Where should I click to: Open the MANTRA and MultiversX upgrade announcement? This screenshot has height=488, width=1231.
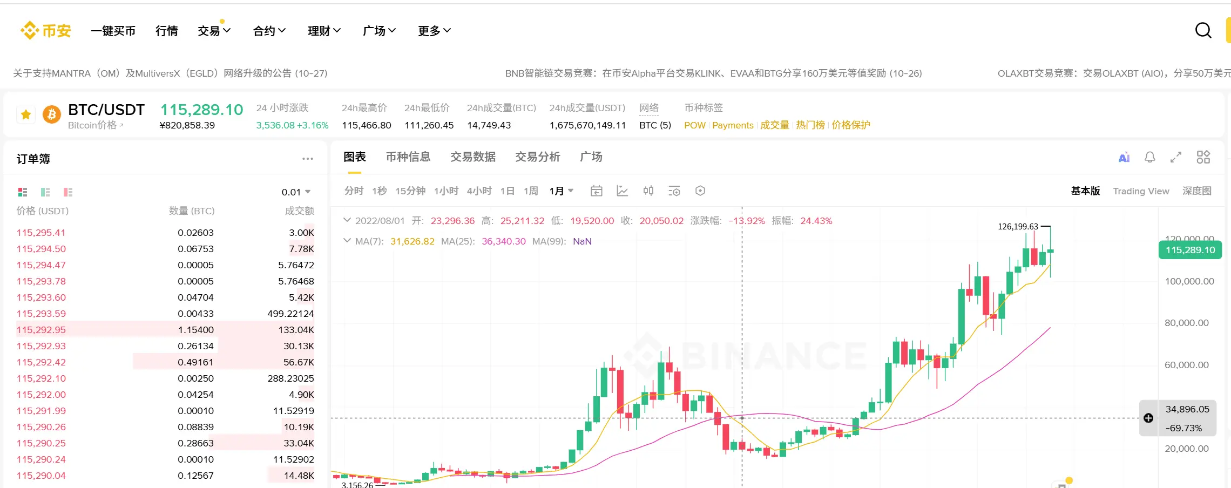pos(170,73)
